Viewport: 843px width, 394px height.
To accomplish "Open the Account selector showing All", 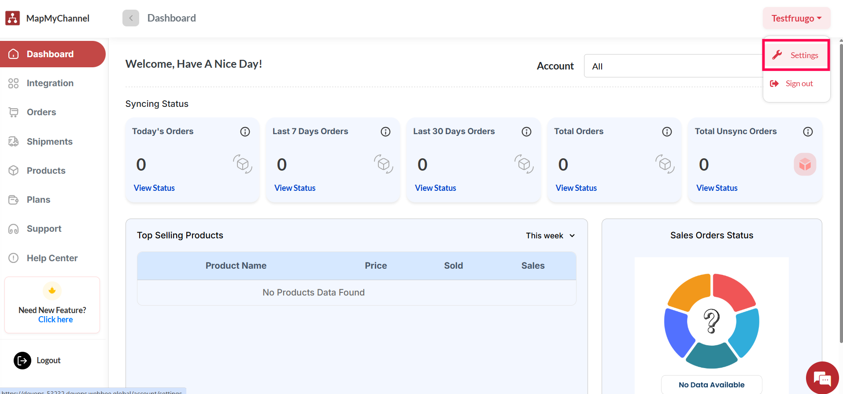I will point(673,66).
